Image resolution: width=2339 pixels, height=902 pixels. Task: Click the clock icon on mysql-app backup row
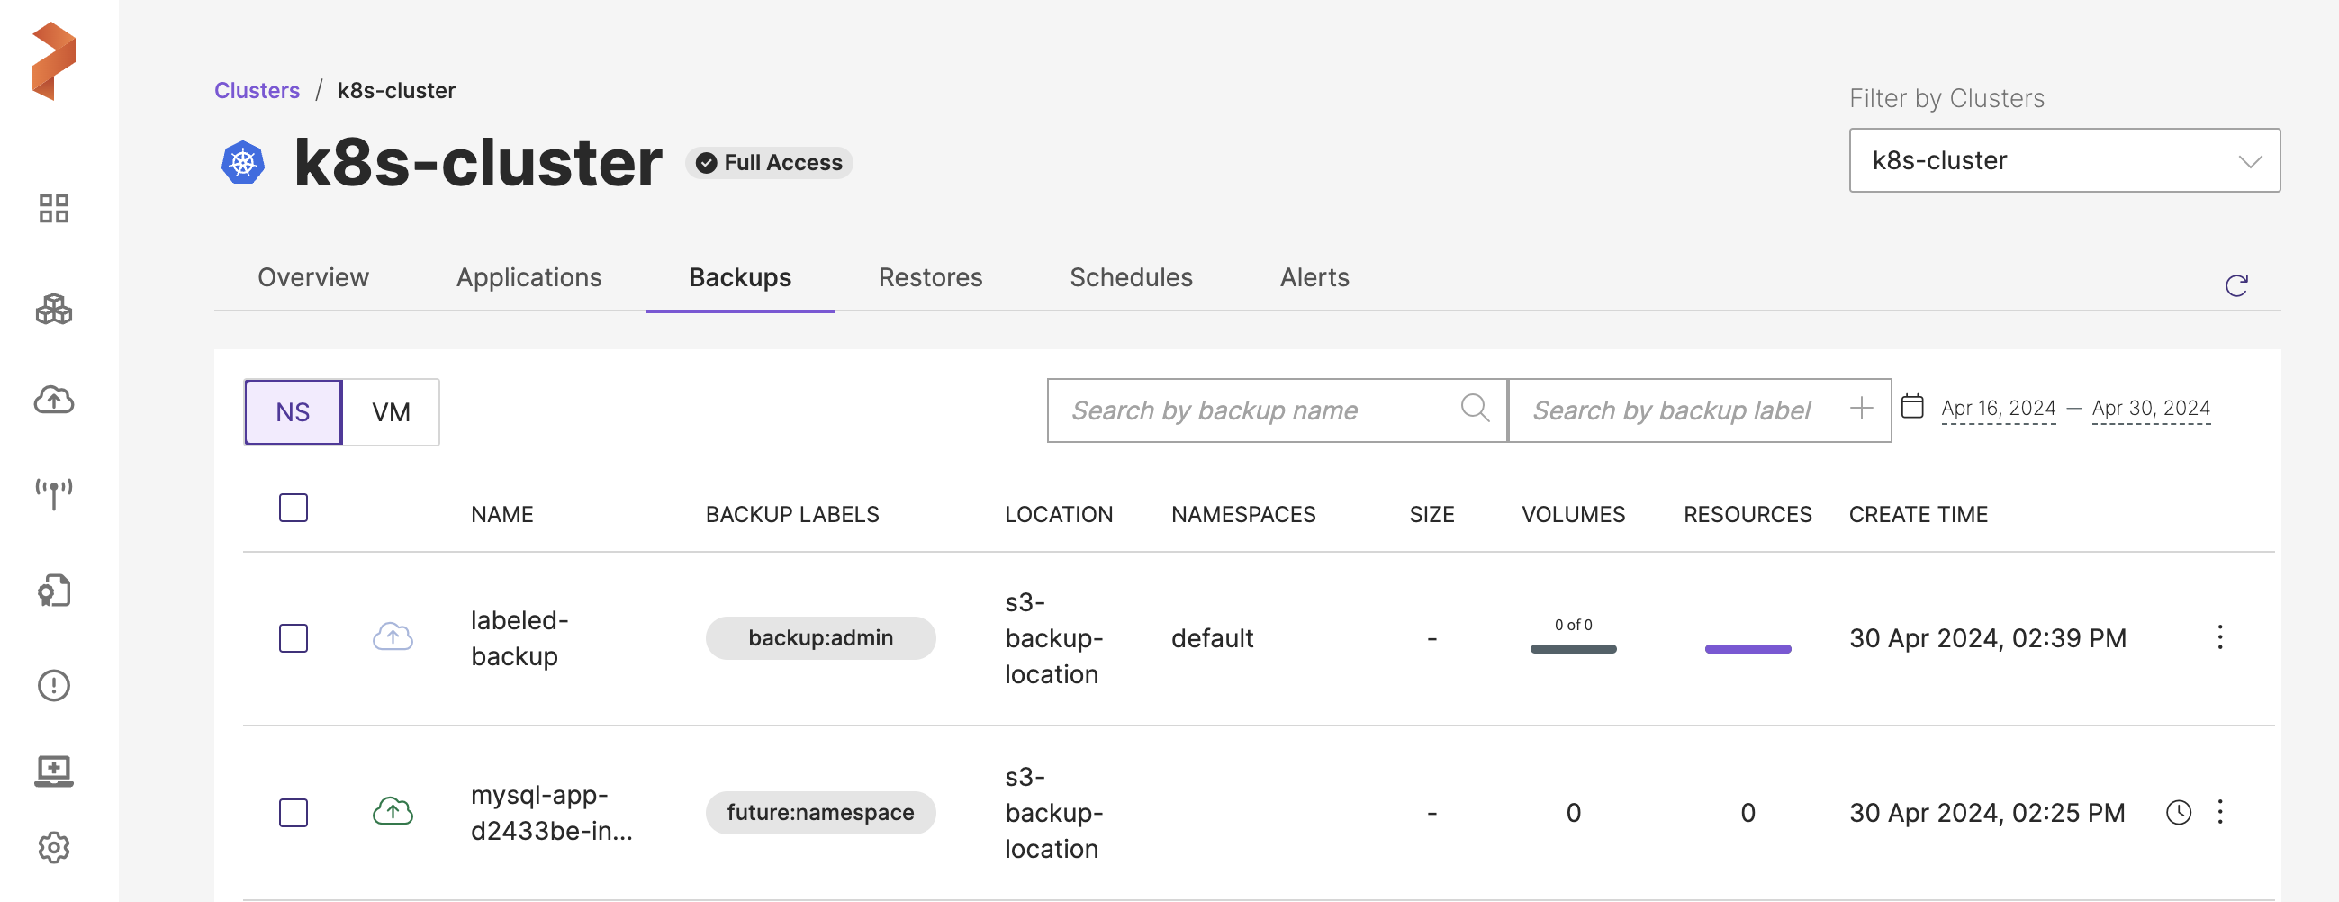pos(2178,812)
